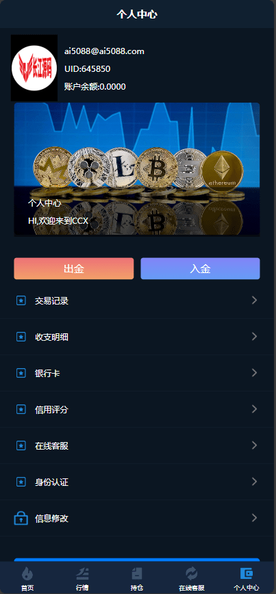Image resolution: width=276 pixels, height=594 pixels.
Task: Click the cryptocurrency coins banner
Action: (x=137, y=169)
